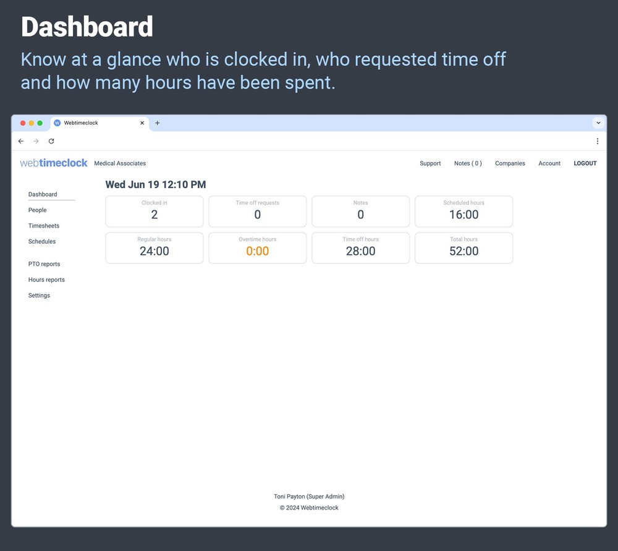Open the Support menu item
Screen dimensions: 618x551
(x=430, y=163)
